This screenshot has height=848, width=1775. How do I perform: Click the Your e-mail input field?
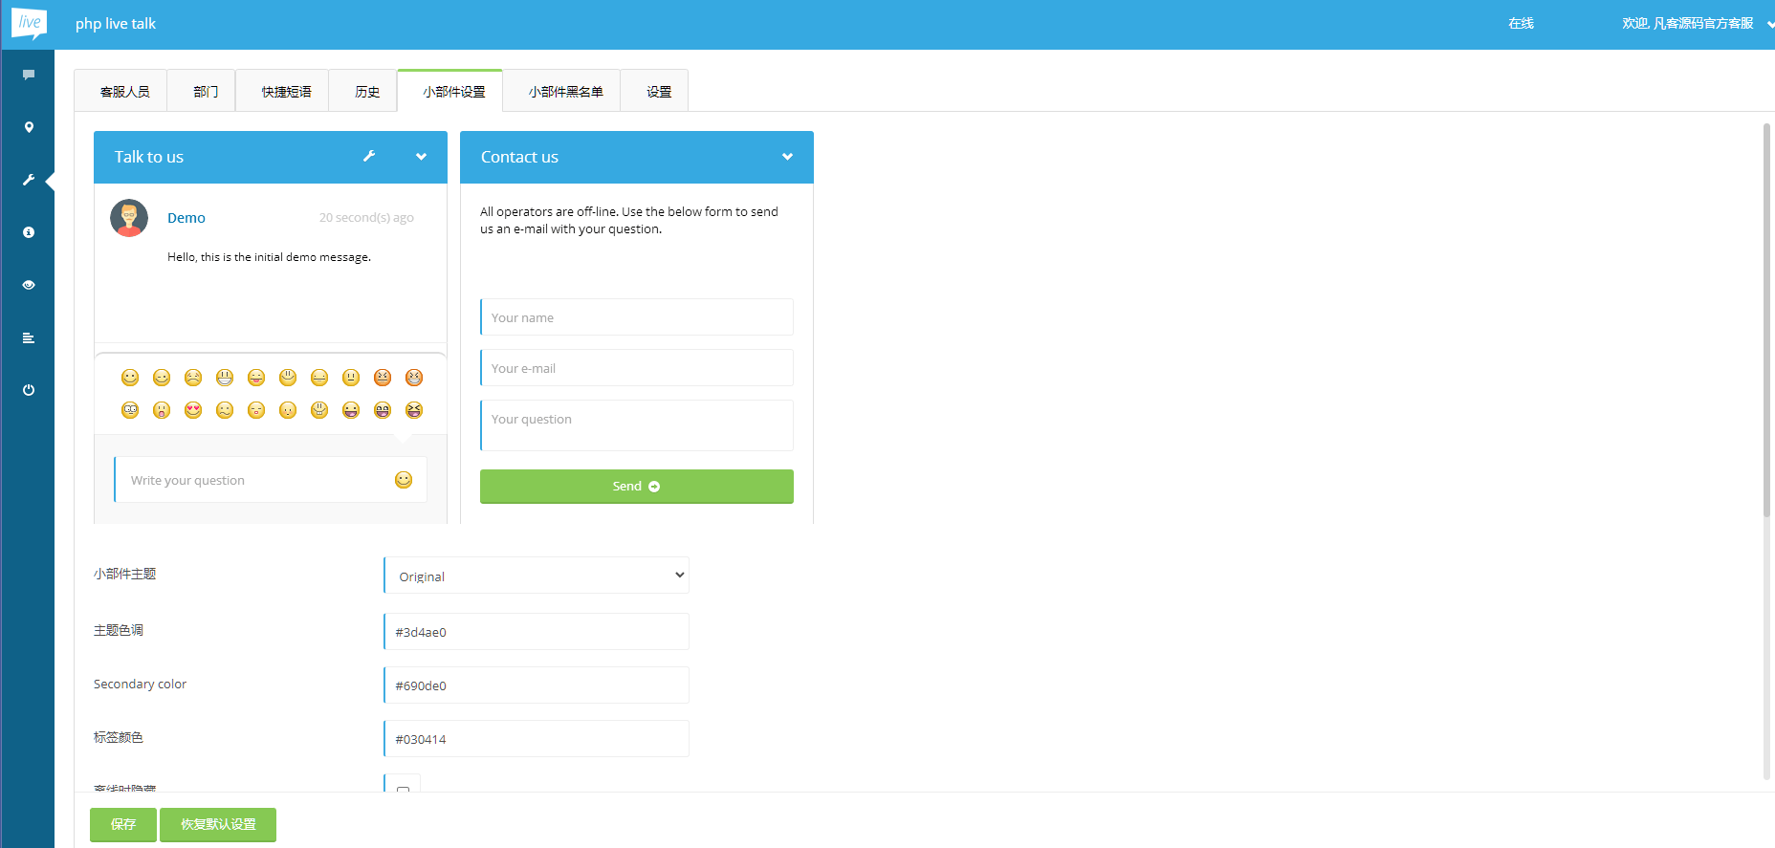pos(637,368)
